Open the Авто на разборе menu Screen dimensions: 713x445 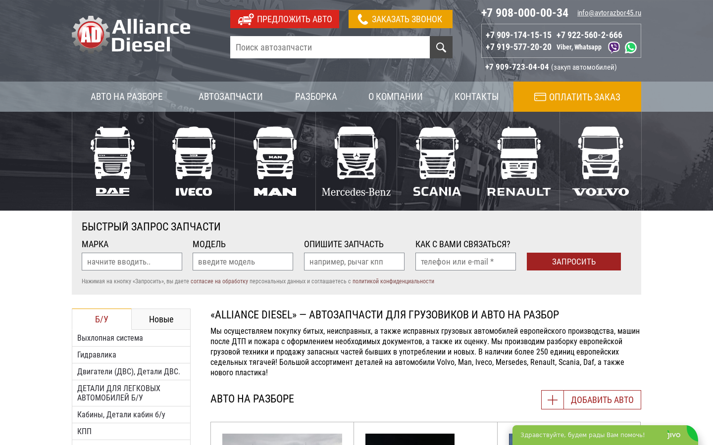click(127, 97)
